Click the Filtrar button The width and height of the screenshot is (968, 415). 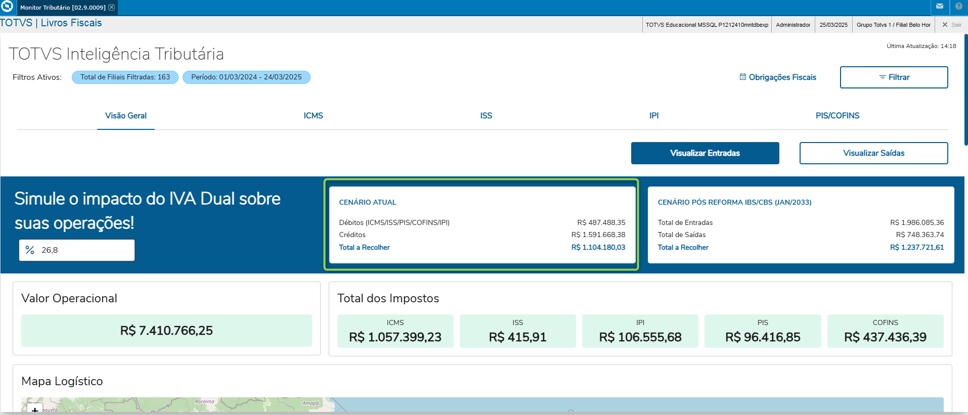894,77
